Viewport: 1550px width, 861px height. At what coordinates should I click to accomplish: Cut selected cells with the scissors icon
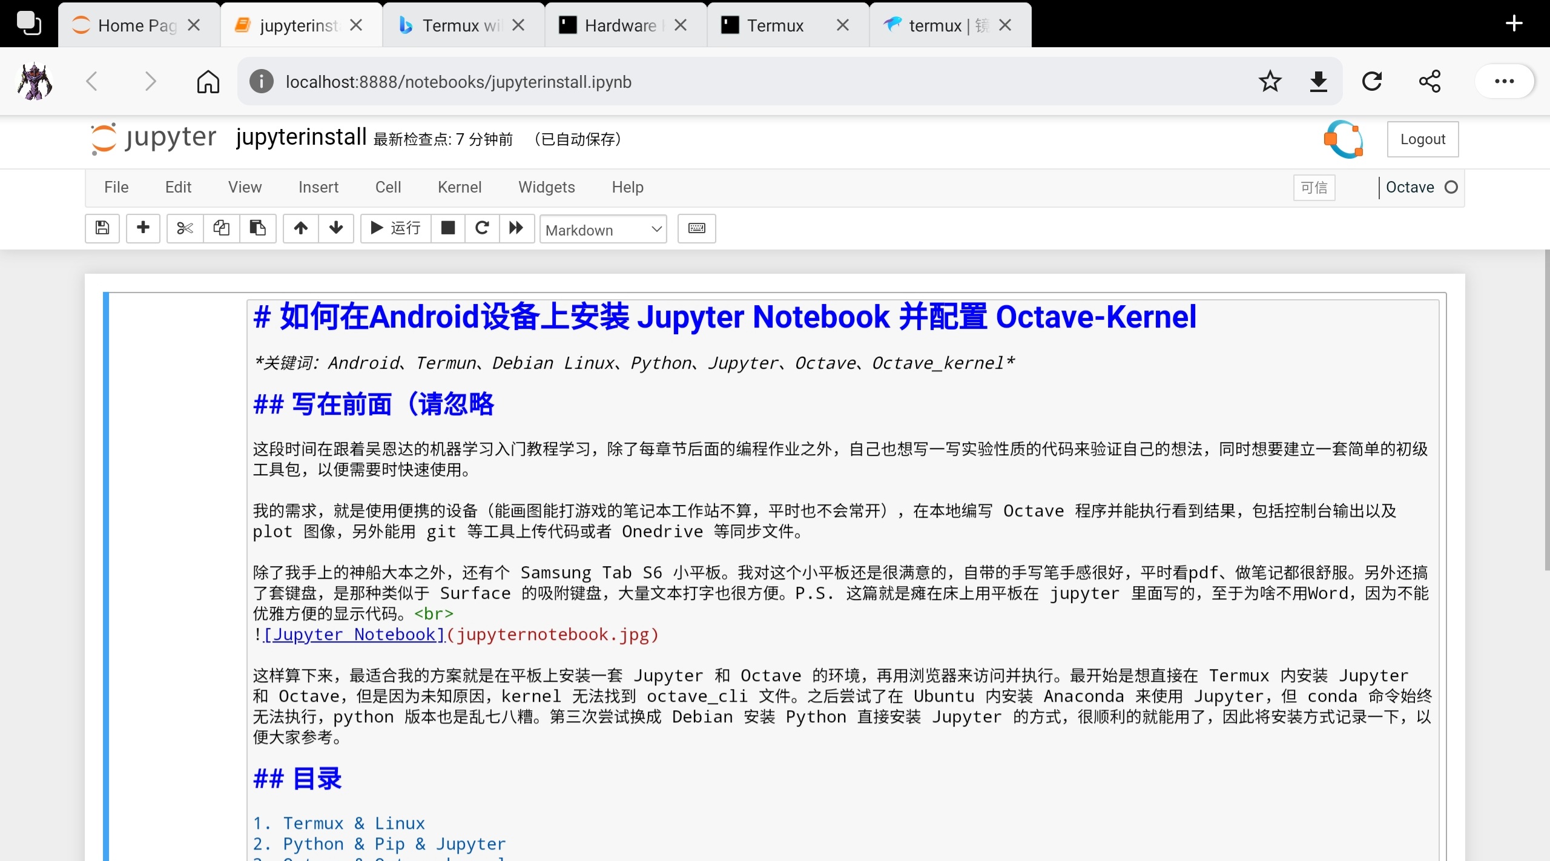click(x=184, y=228)
